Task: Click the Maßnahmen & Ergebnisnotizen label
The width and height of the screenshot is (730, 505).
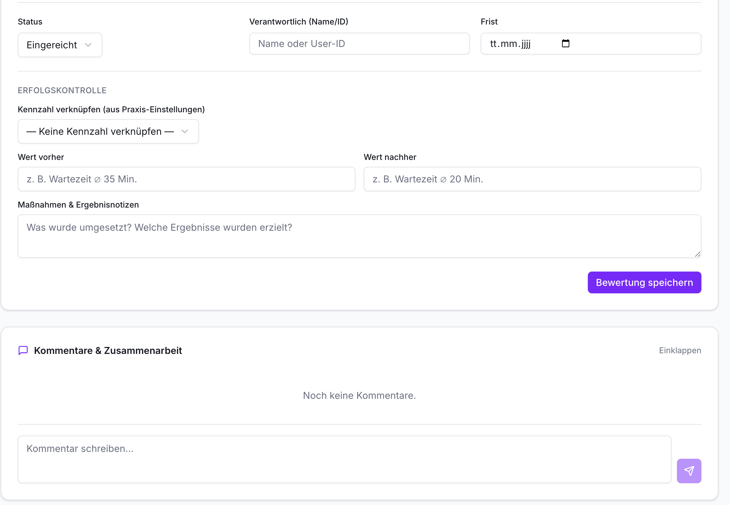Action: (78, 205)
